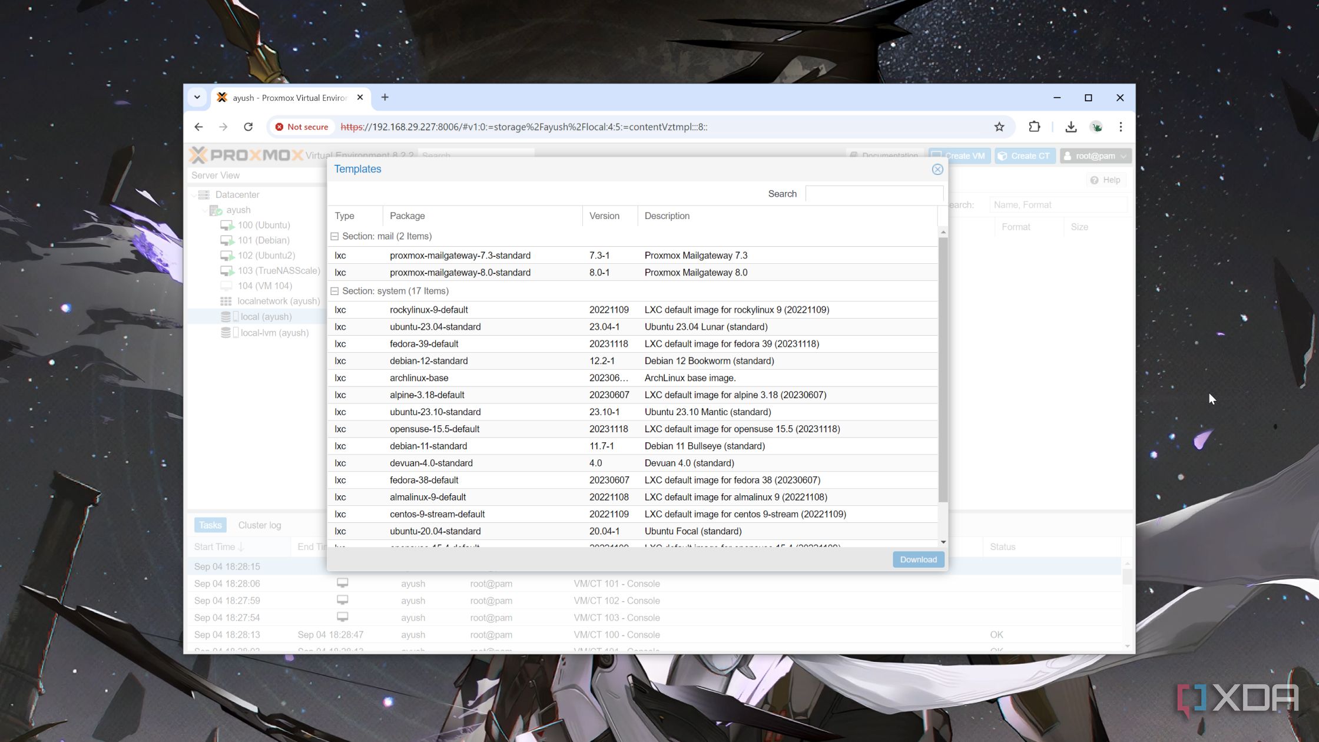This screenshot has height=742, width=1319.
Task: Click the VM monitor icon beside 100 (Ubuntu)
Action: (x=227, y=224)
